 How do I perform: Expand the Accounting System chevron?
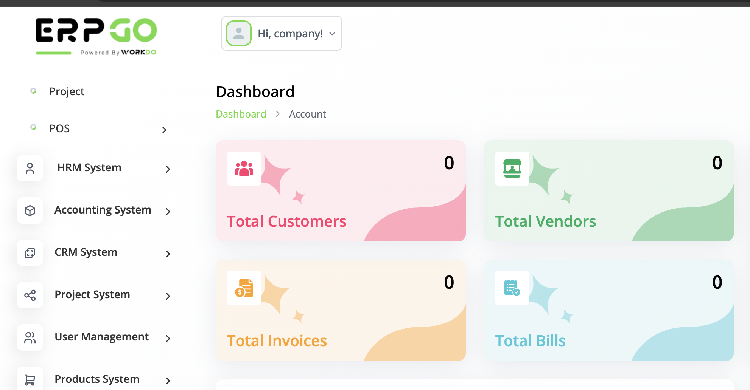tap(168, 211)
